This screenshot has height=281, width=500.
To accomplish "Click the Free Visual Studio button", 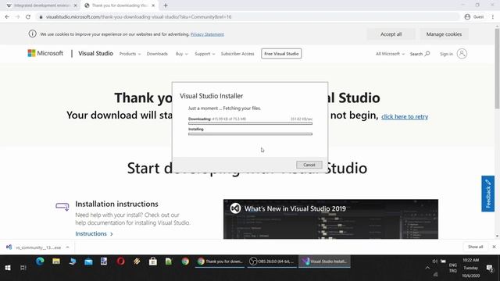I will point(281,54).
